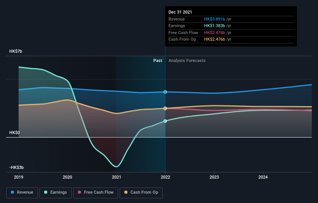This screenshot has height=203, width=318.
Task: Click the 2020 x-axis label
Action: click(x=67, y=177)
